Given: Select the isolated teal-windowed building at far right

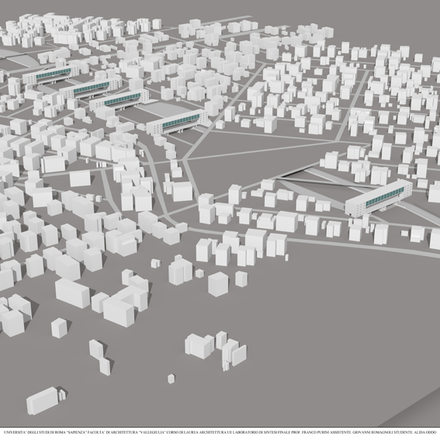Looking at the screenshot, I should coord(379,198).
